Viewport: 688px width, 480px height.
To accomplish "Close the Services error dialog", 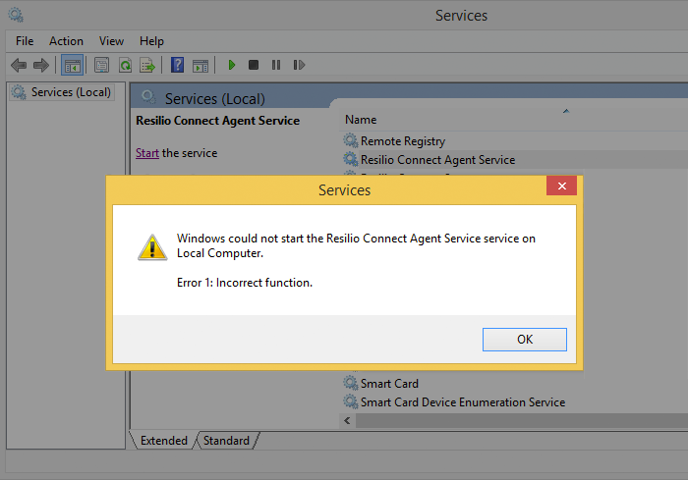I will [x=561, y=187].
